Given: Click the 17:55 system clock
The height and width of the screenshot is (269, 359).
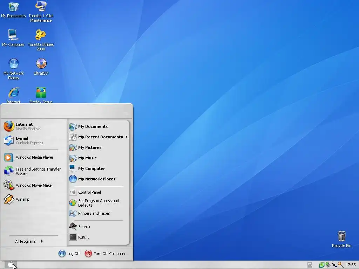Looking at the screenshot, I should [351, 265].
